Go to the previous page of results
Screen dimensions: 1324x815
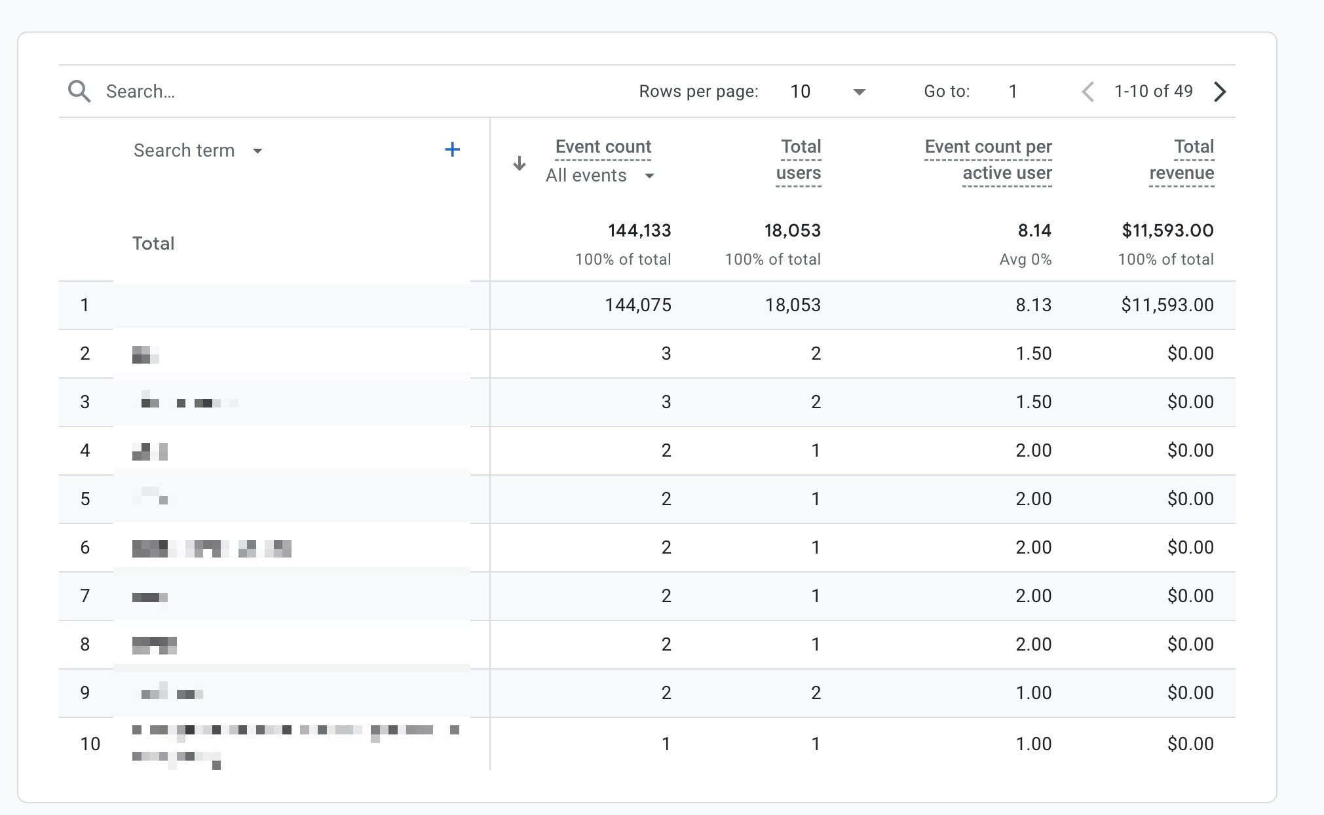1088,92
